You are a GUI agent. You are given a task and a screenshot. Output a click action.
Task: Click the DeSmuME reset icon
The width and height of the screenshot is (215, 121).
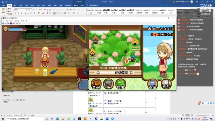pyautogui.click(x=14, y=23)
